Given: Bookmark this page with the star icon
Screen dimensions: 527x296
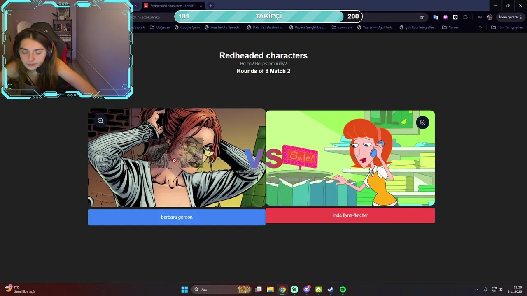Looking at the screenshot, I should (422, 17).
